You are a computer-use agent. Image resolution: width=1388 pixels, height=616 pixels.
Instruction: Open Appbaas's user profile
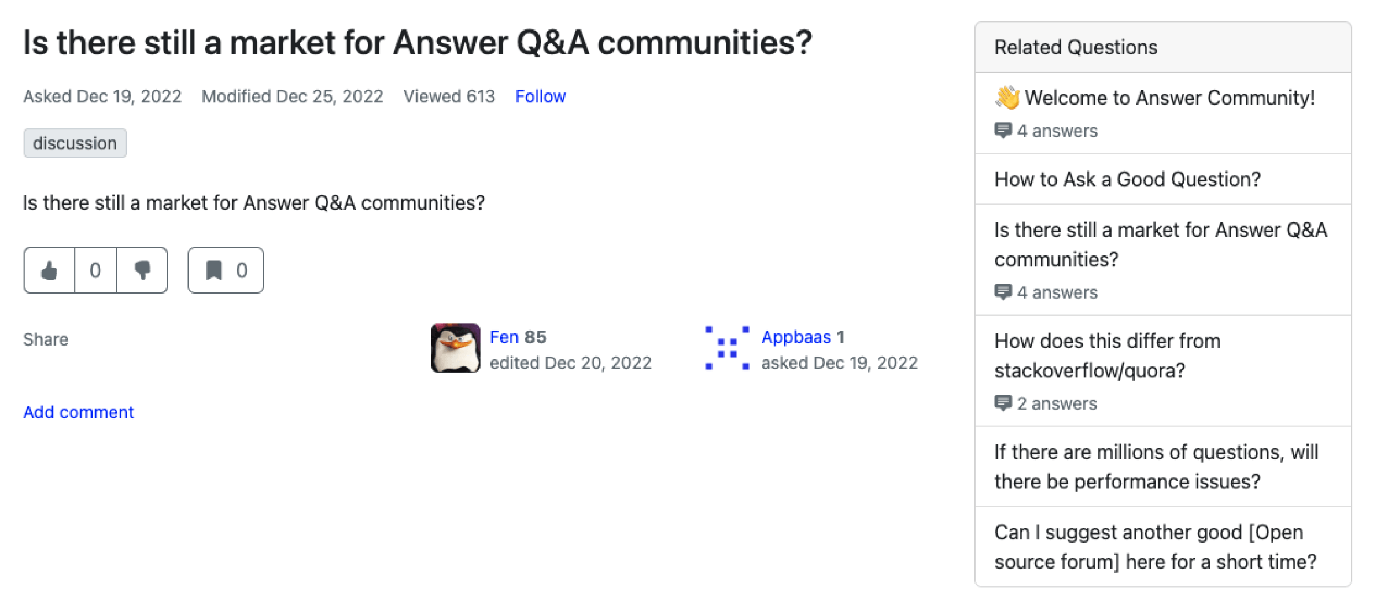[798, 336]
